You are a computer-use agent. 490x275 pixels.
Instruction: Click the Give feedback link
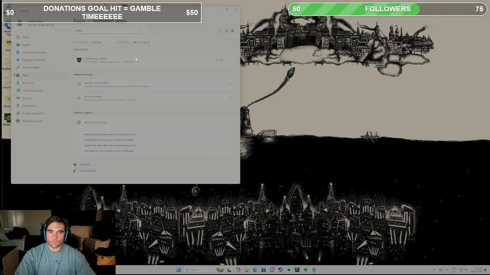[88, 171]
